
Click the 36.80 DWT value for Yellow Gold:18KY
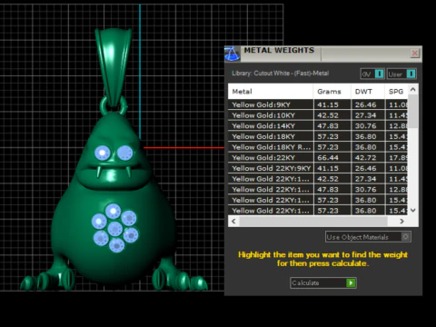point(365,136)
